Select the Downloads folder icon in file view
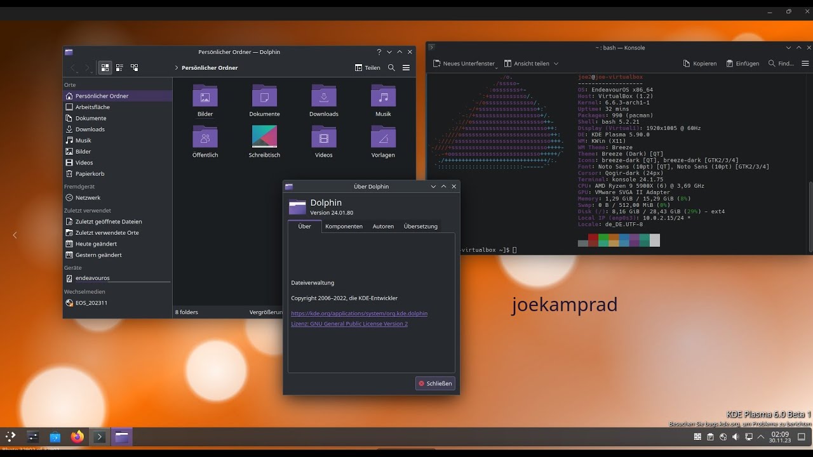Viewport: 813px width, 457px height. click(324, 96)
